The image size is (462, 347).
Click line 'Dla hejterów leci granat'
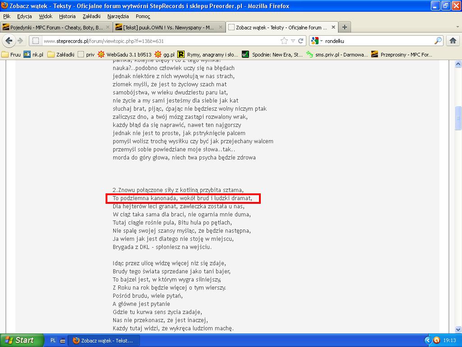(x=179, y=206)
